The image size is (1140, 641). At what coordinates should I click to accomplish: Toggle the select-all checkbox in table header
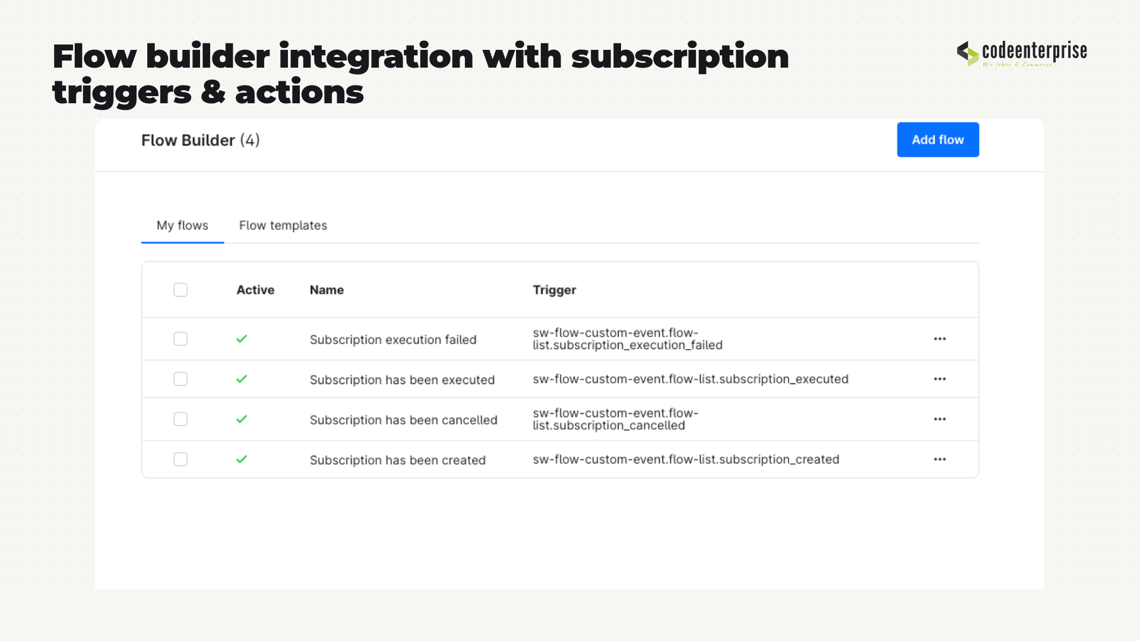coord(180,290)
